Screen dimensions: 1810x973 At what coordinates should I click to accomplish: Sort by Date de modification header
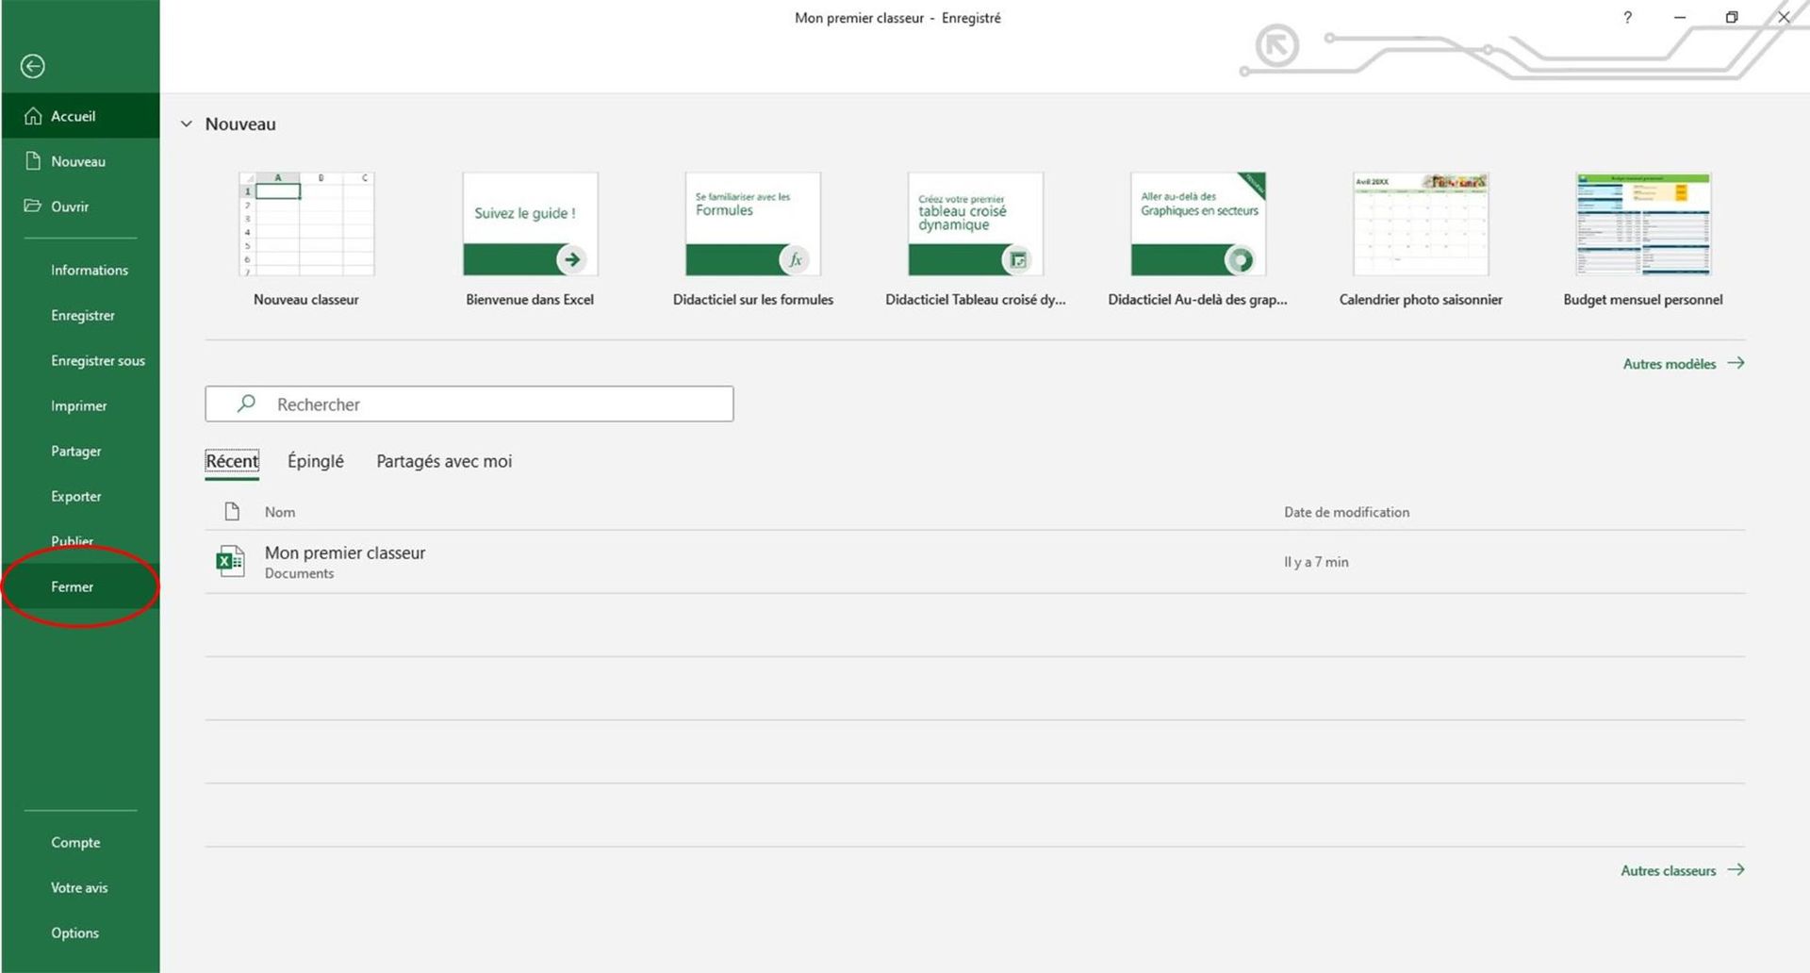pos(1346,512)
